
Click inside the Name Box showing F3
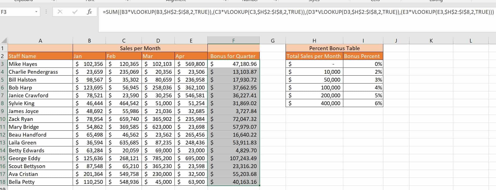pos(16,12)
